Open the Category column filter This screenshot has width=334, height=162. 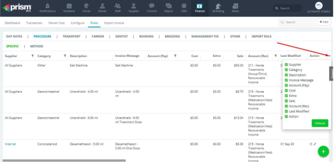(x=65, y=56)
